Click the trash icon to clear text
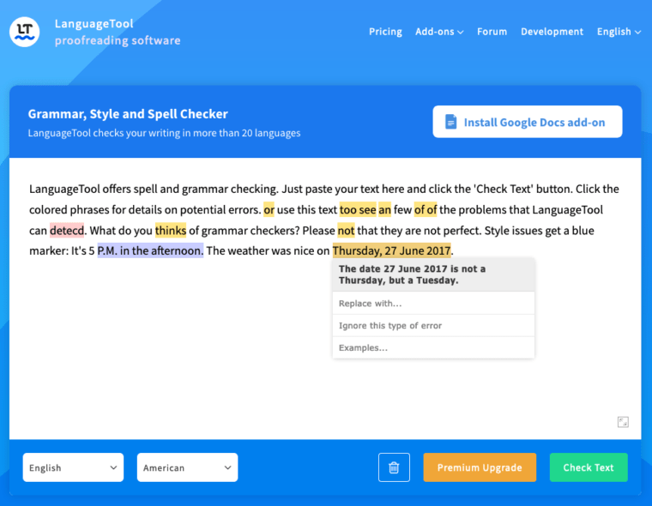 (394, 467)
